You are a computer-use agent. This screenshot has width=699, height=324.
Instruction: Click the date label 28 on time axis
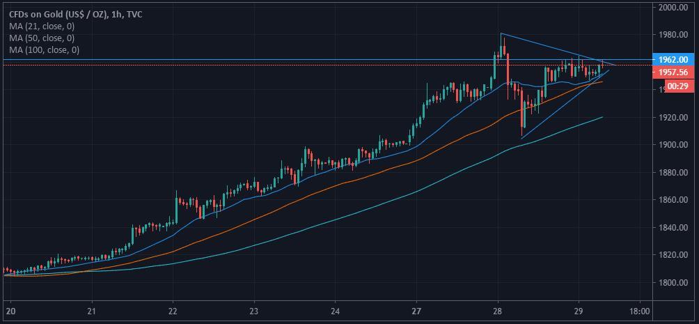[x=498, y=311]
